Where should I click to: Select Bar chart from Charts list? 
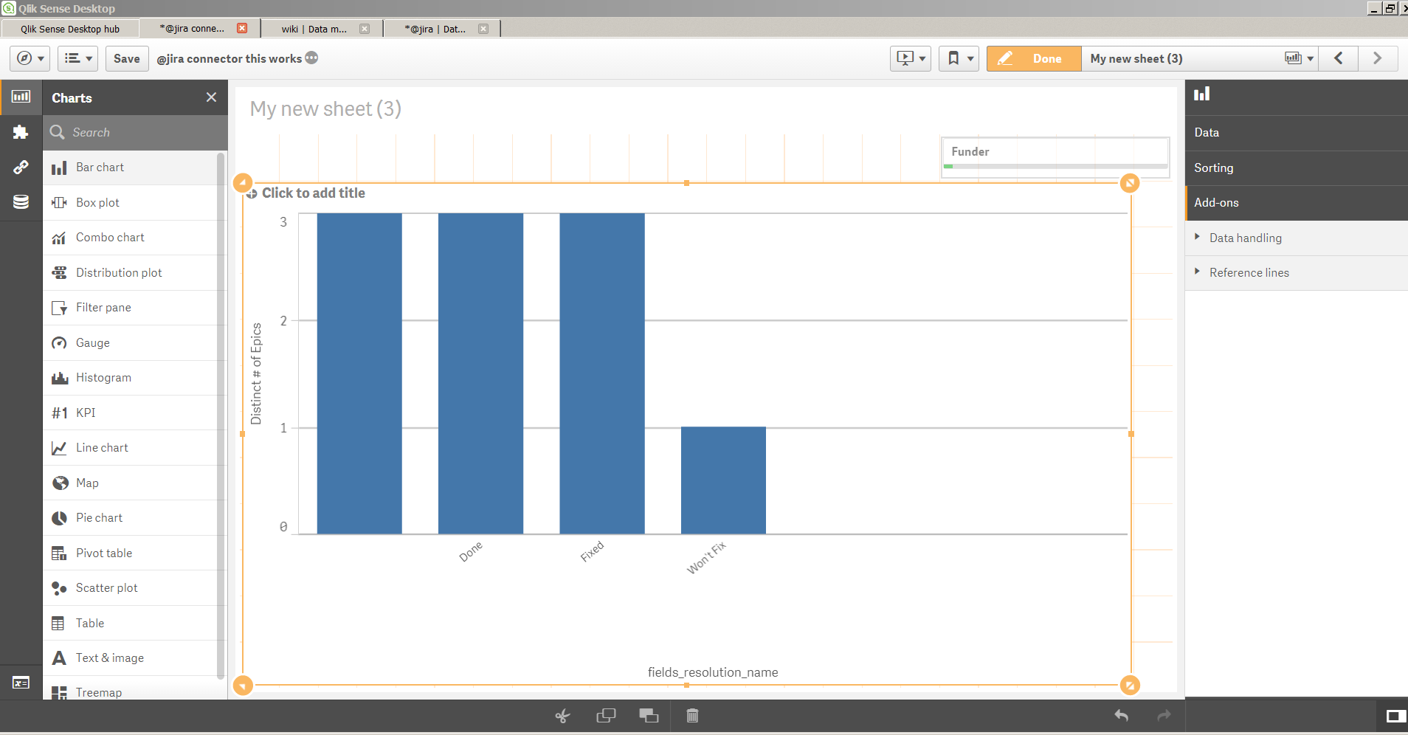coord(130,168)
